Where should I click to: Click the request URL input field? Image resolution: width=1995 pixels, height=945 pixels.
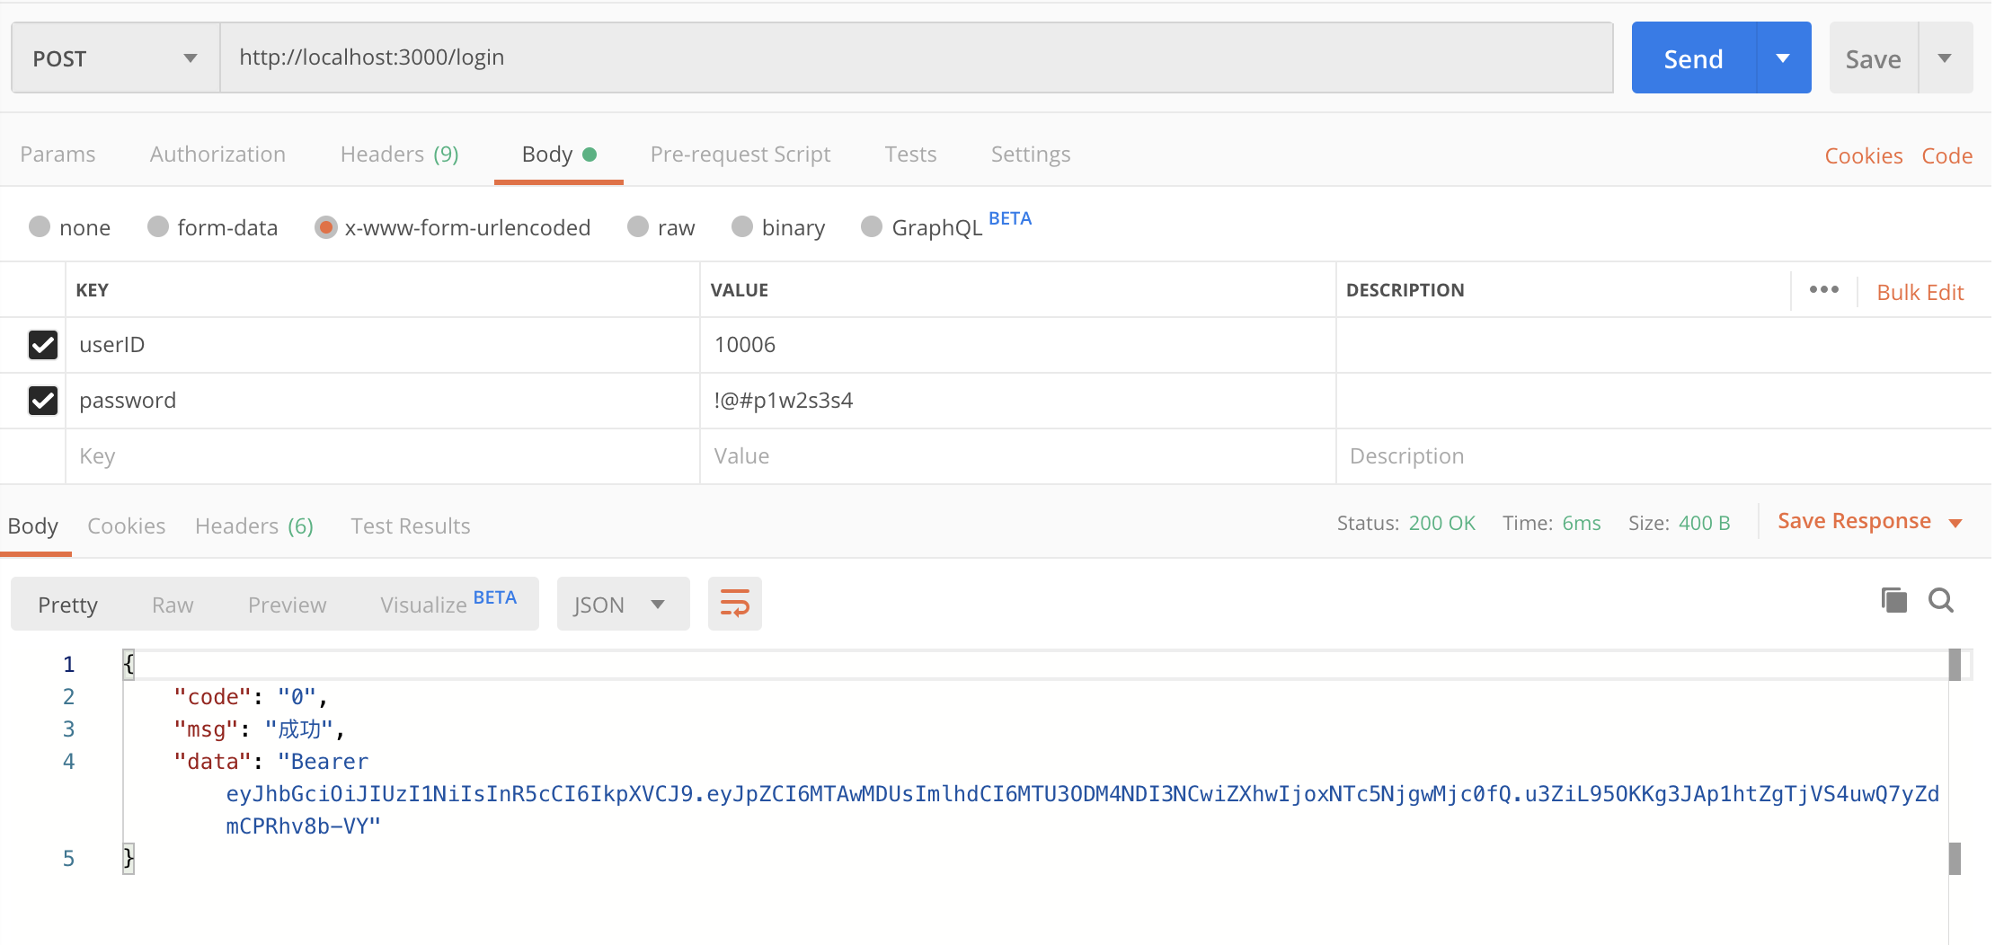(x=915, y=57)
